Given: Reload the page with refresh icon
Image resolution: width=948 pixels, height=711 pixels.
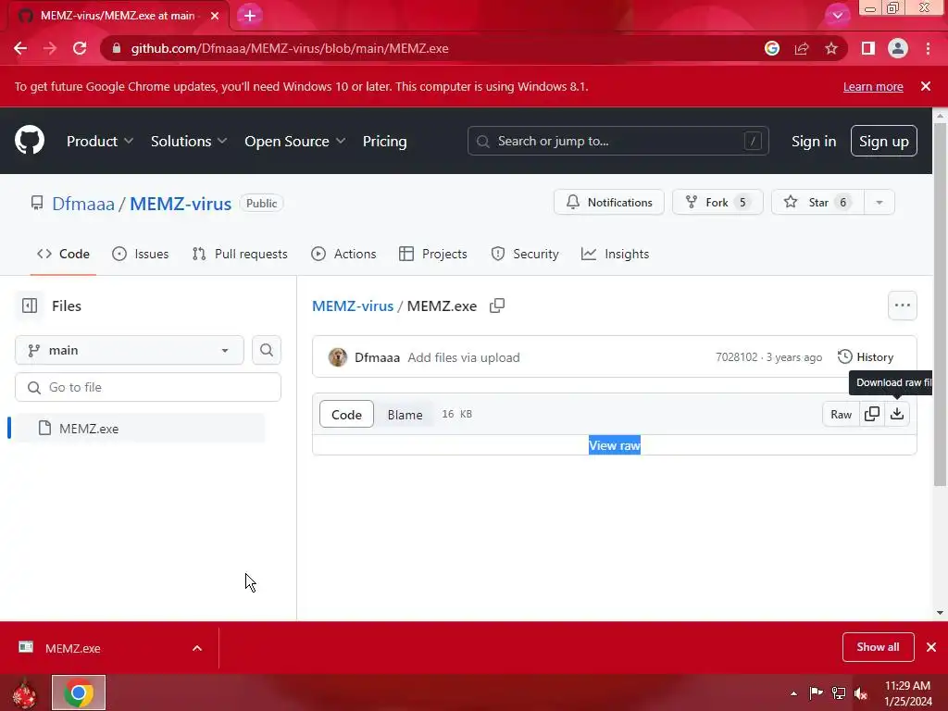Looking at the screenshot, I should point(80,48).
